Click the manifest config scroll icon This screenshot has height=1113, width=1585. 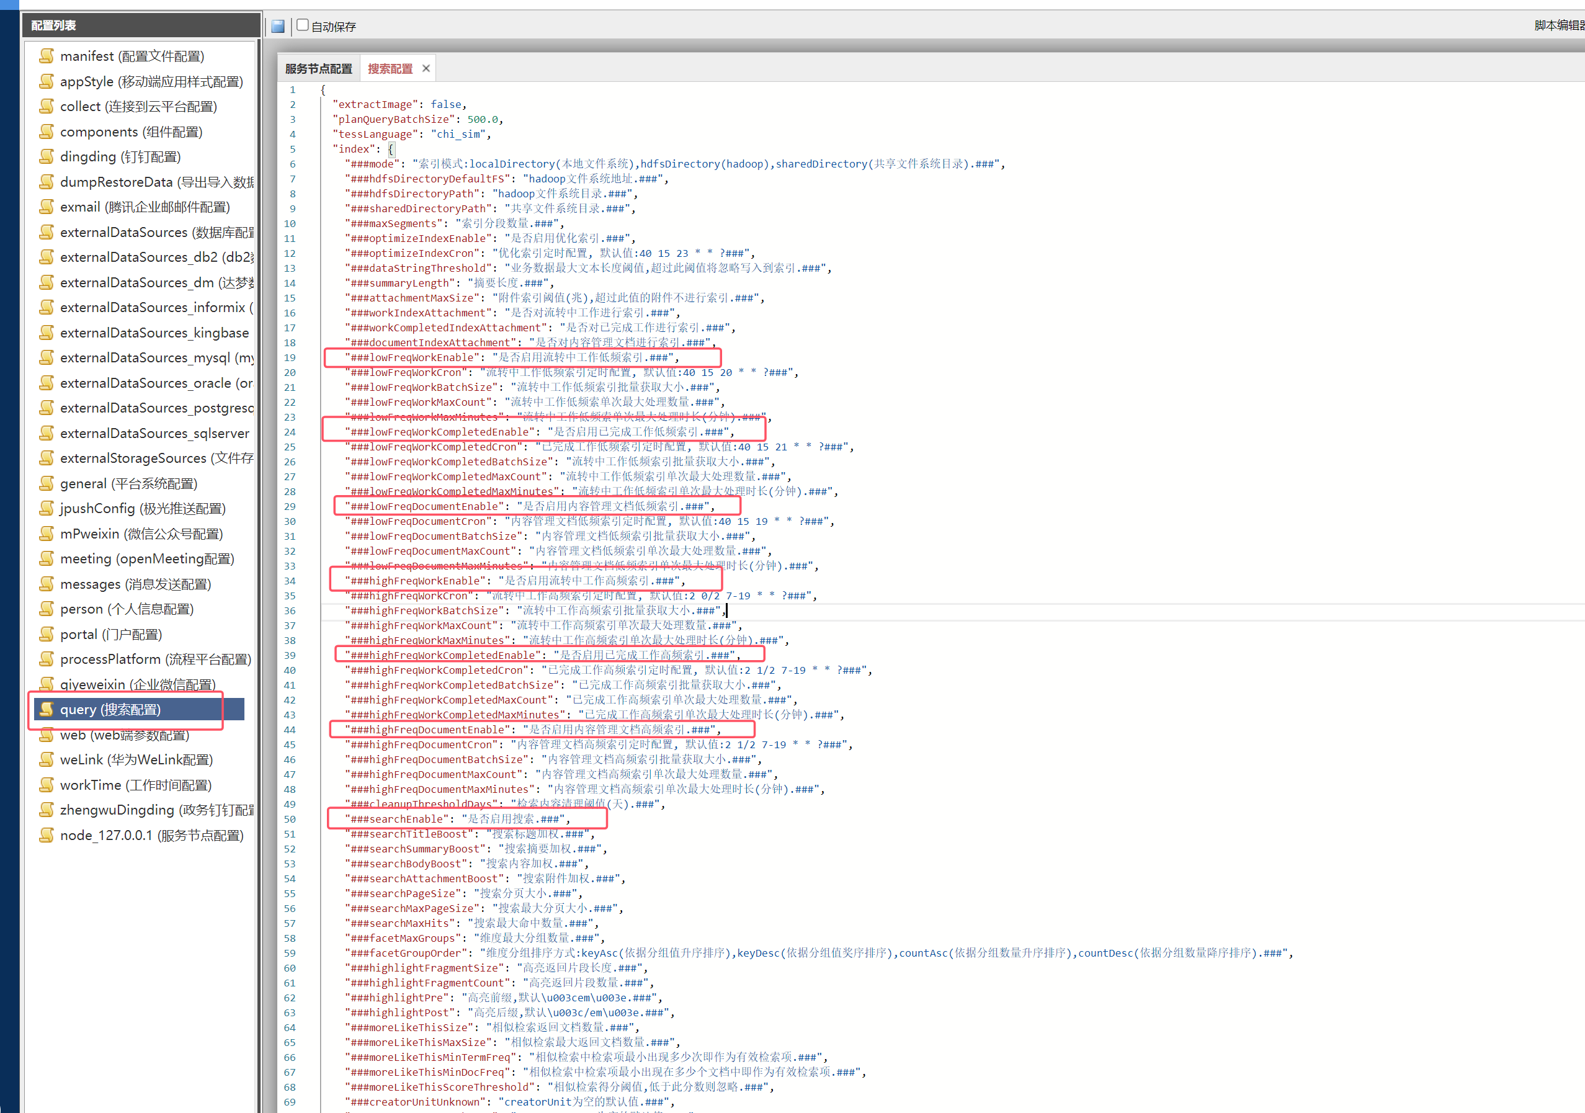click(x=47, y=56)
